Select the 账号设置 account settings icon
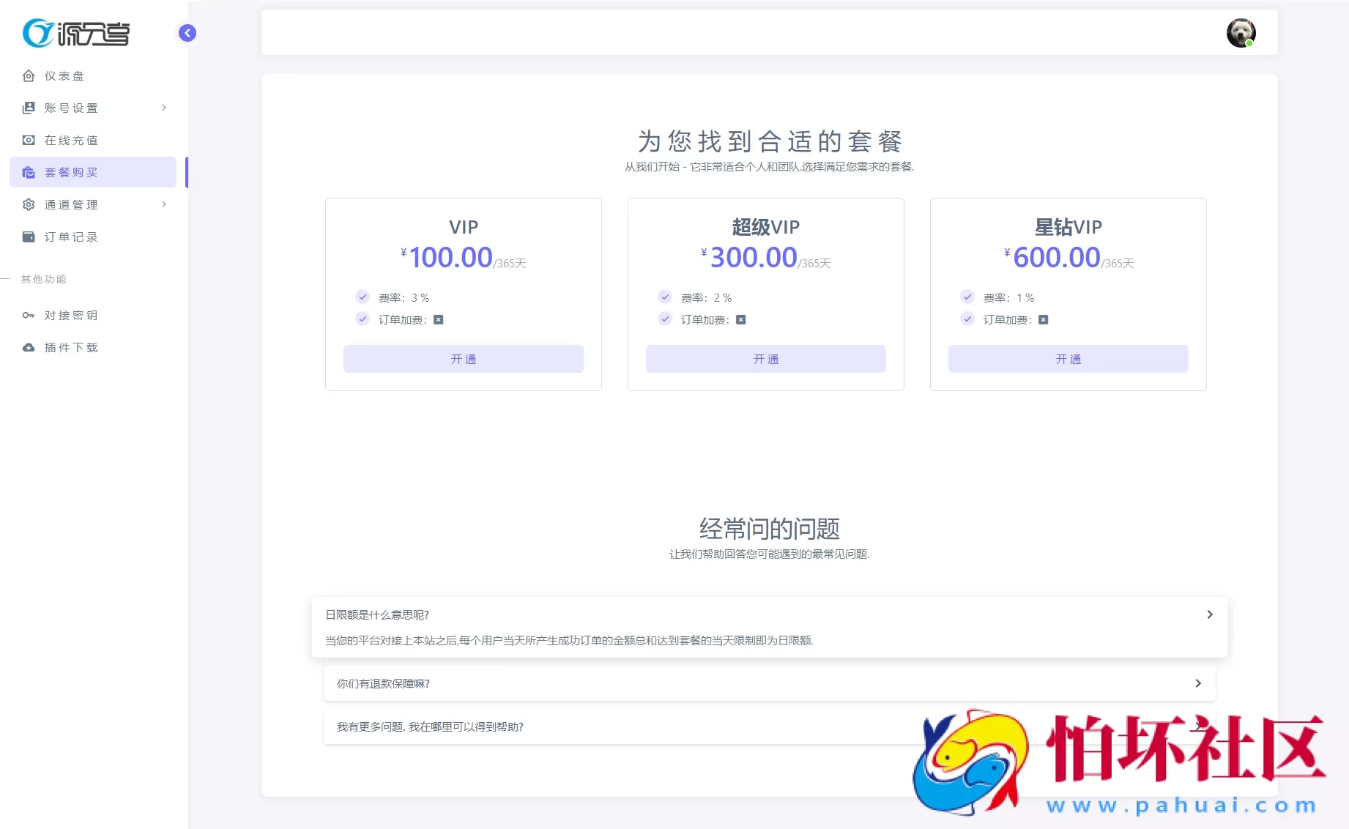This screenshot has width=1349, height=829. click(x=28, y=108)
